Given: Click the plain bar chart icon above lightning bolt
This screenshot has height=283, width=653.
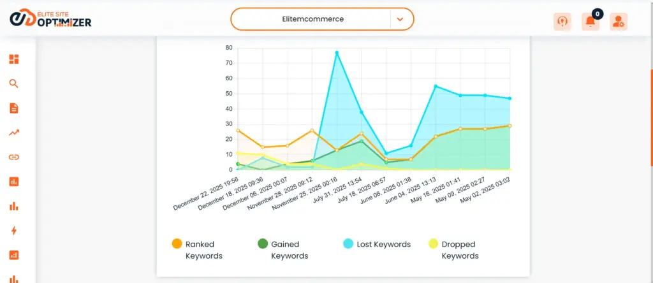Looking at the screenshot, I should pyautogui.click(x=14, y=206).
